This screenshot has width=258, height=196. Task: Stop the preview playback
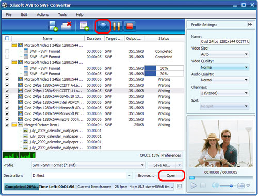click(203, 186)
